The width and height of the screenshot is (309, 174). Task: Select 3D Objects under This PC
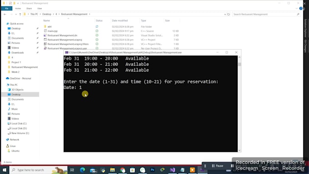[x=17, y=89]
